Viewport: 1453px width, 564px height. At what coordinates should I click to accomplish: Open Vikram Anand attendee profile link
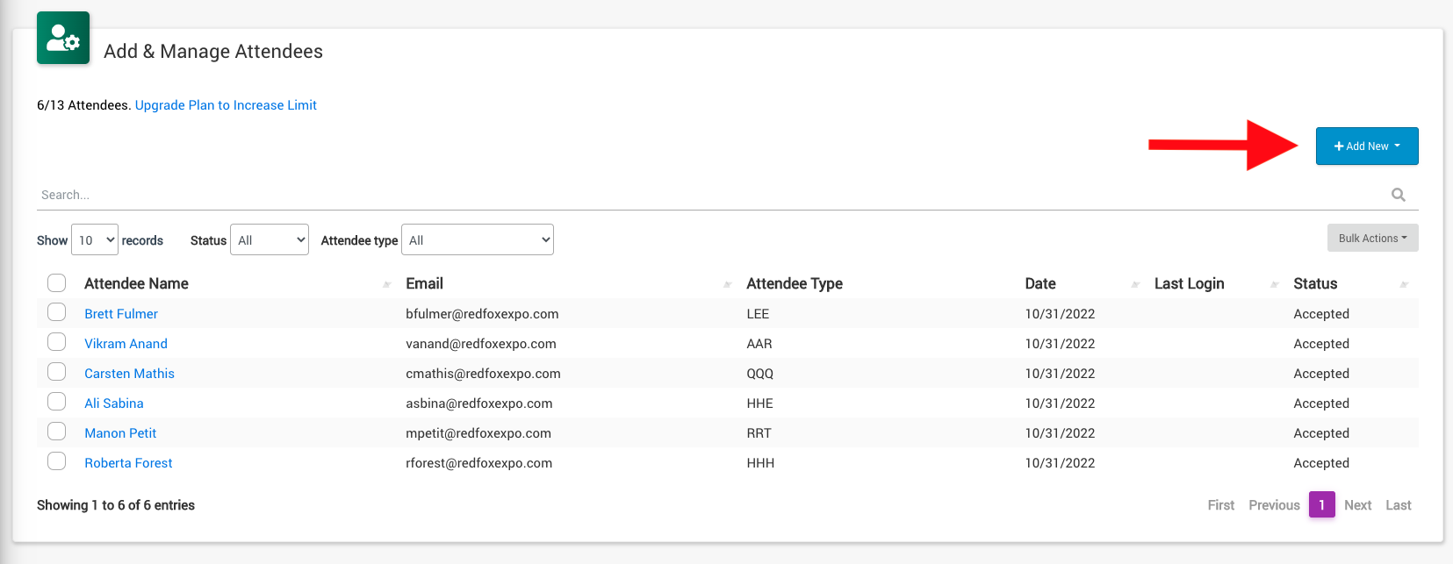click(126, 344)
